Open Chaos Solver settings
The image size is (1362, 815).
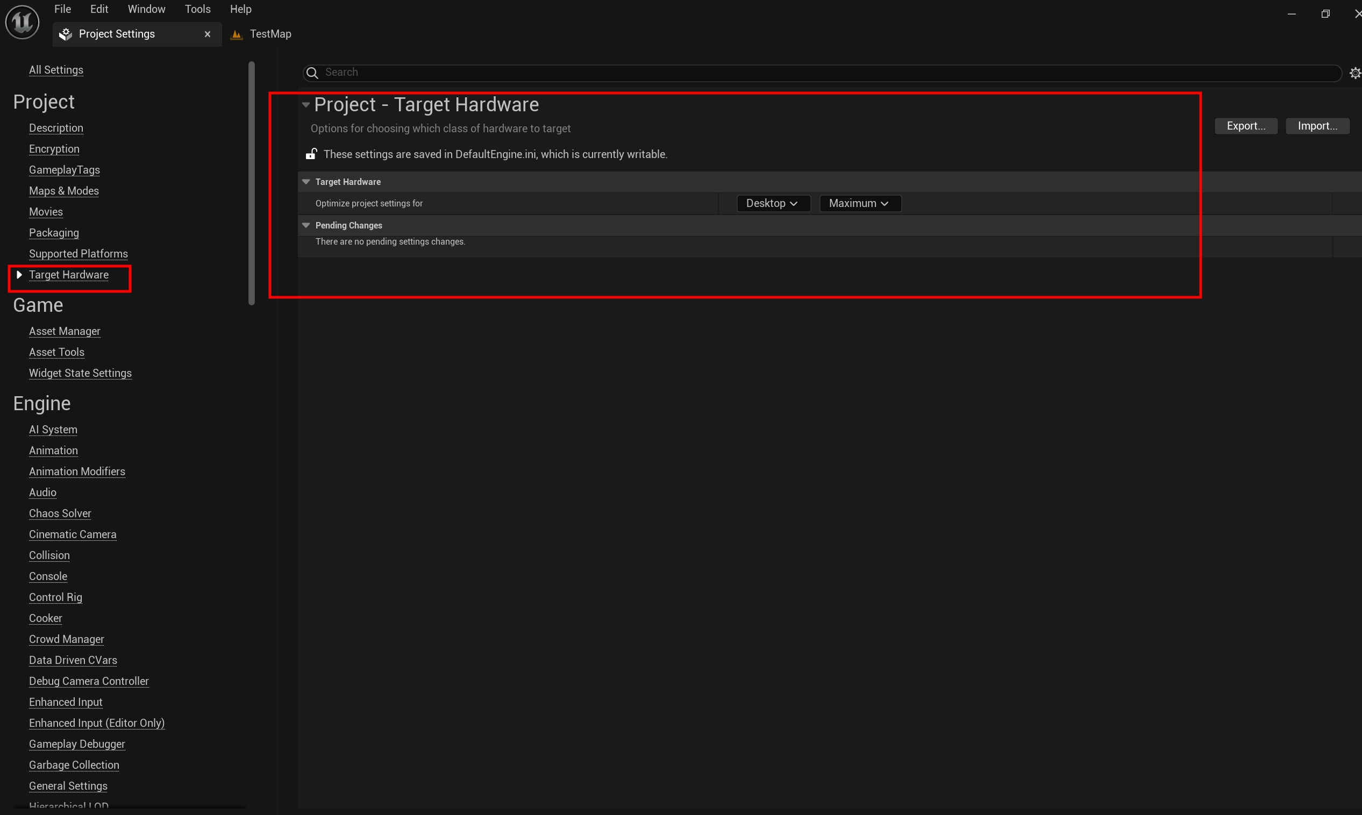click(60, 513)
